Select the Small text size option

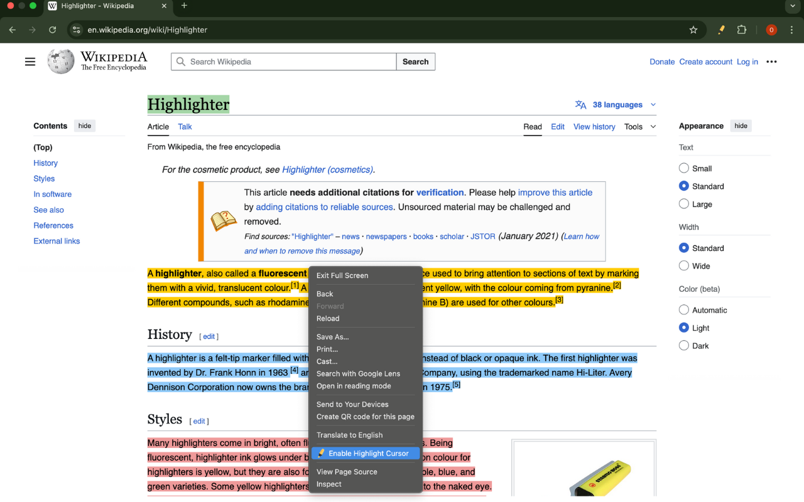point(684,168)
